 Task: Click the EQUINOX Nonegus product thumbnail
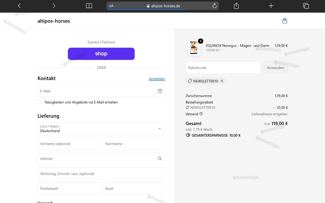coord(194,48)
